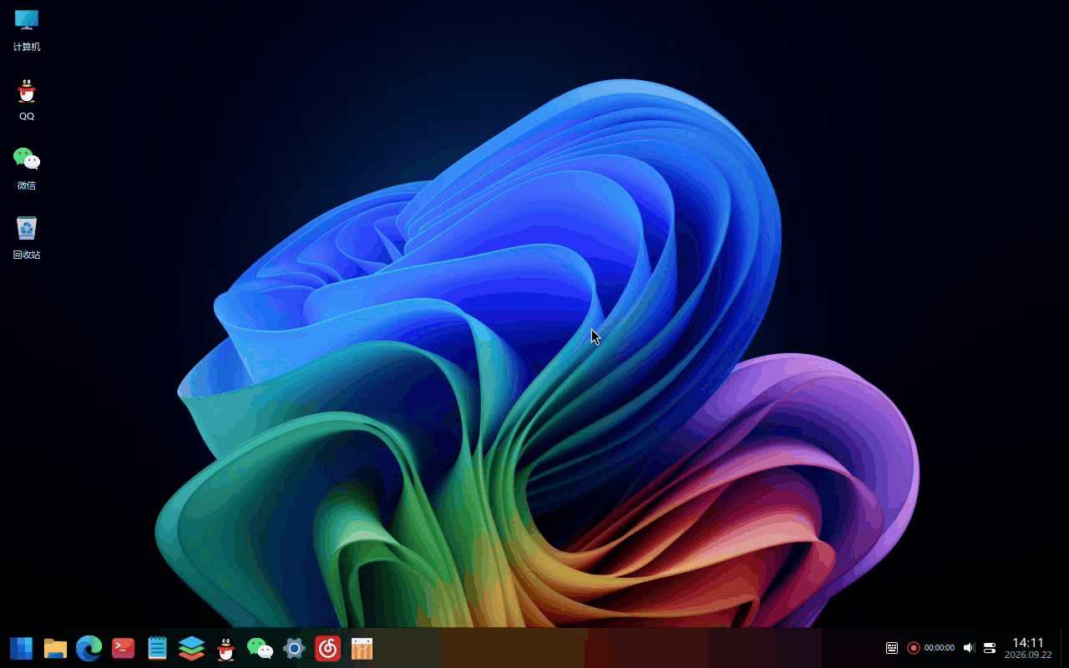Open the Start menu from the taskbar
Viewport: 1069px width, 668px height.
22,648
